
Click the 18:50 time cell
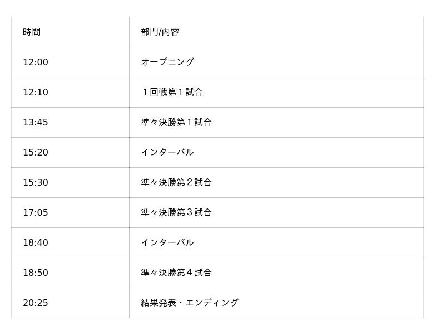[36, 273]
